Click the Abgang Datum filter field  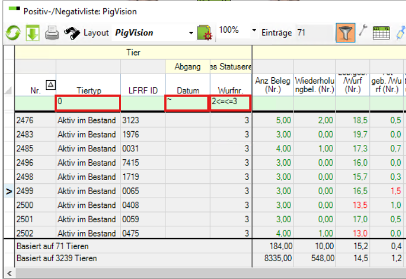point(187,103)
